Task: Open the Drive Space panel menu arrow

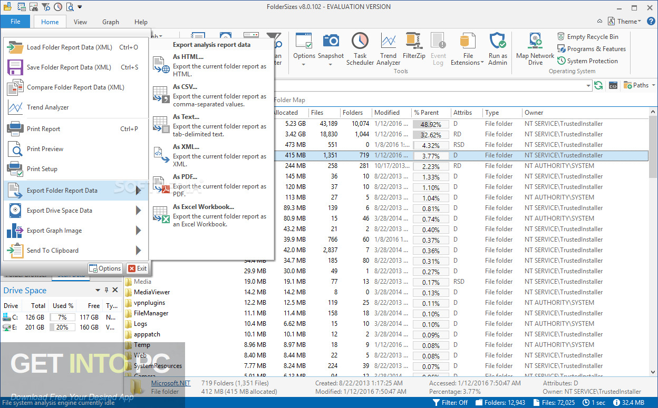Action: pos(98,290)
